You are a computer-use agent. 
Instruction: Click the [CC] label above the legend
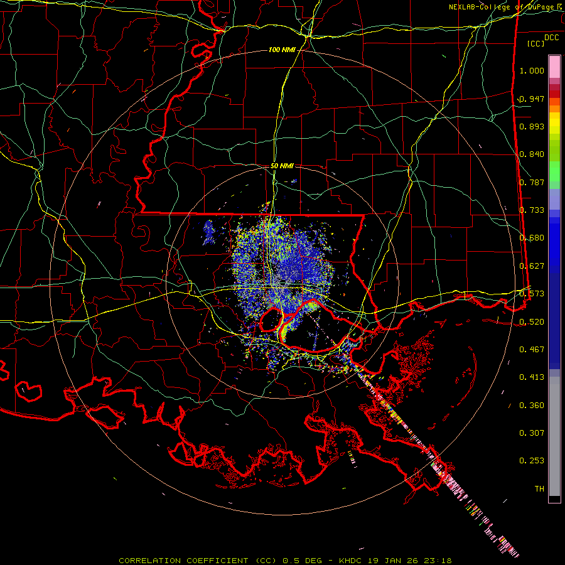point(535,43)
